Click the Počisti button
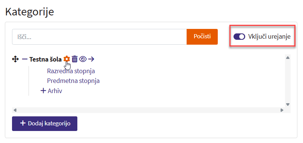This screenshot has width=303, height=143. [202, 37]
